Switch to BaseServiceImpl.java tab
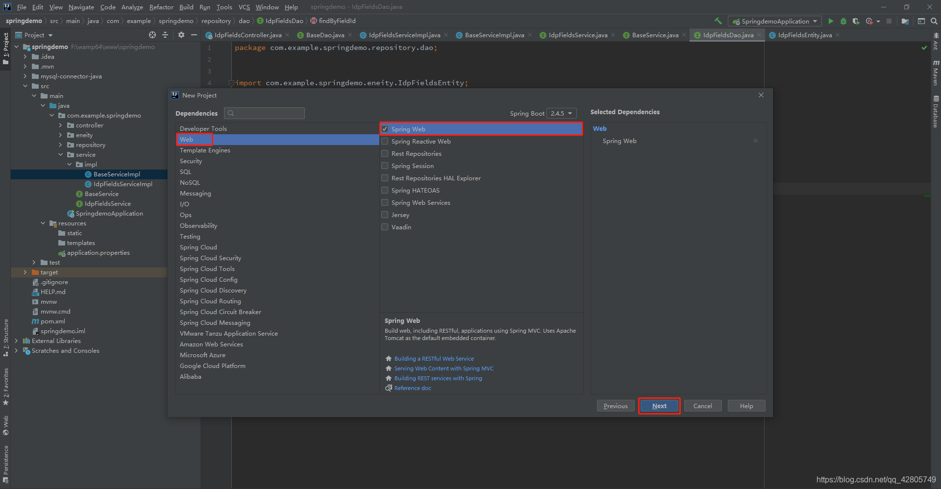This screenshot has height=489, width=941. click(494, 35)
